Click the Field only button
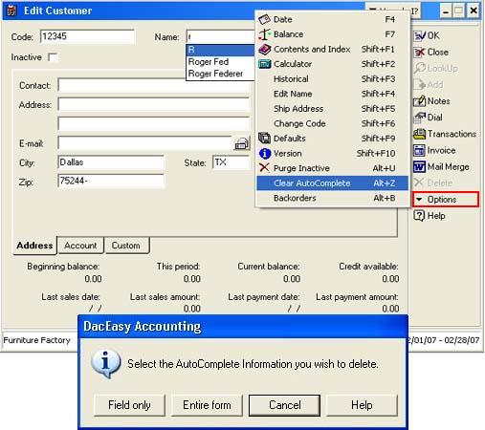 pyautogui.click(x=129, y=405)
